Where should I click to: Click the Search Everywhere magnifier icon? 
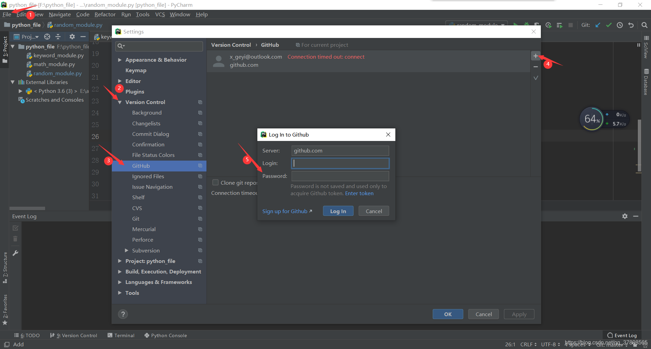[x=645, y=25]
